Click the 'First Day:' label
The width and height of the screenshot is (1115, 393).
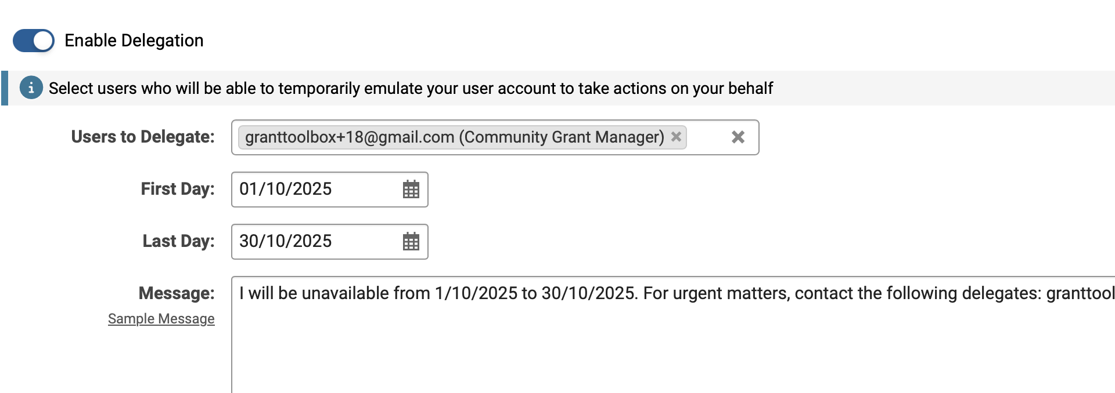click(177, 189)
